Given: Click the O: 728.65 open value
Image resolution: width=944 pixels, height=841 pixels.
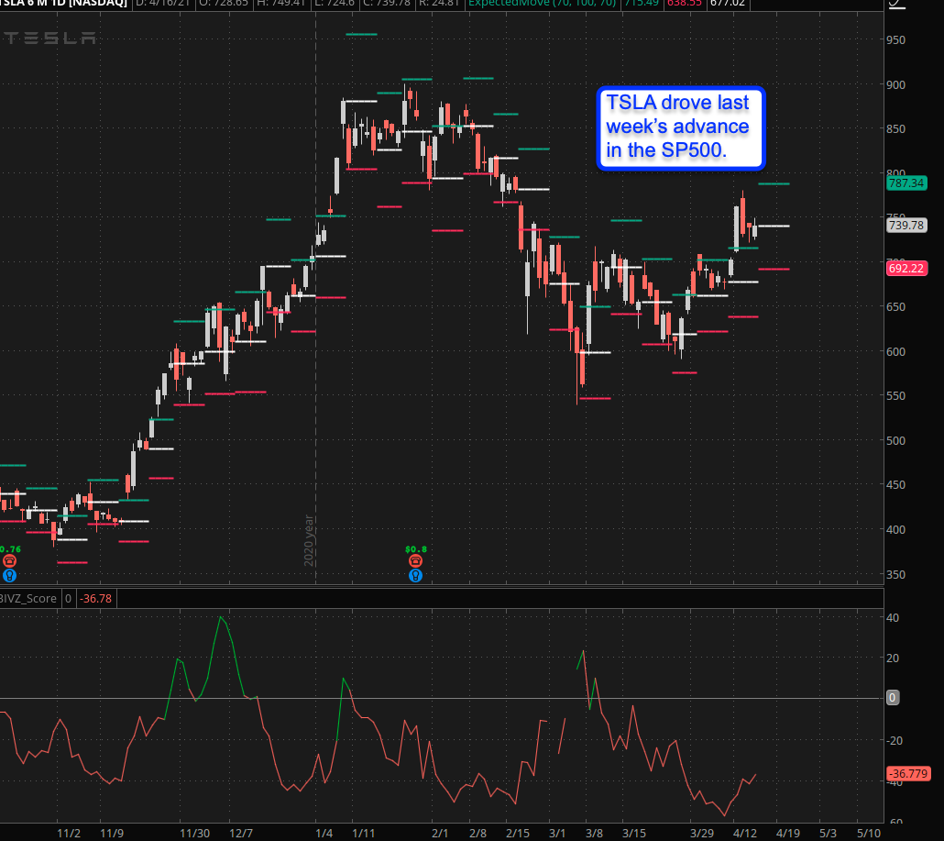Looking at the screenshot, I should [225, 4].
